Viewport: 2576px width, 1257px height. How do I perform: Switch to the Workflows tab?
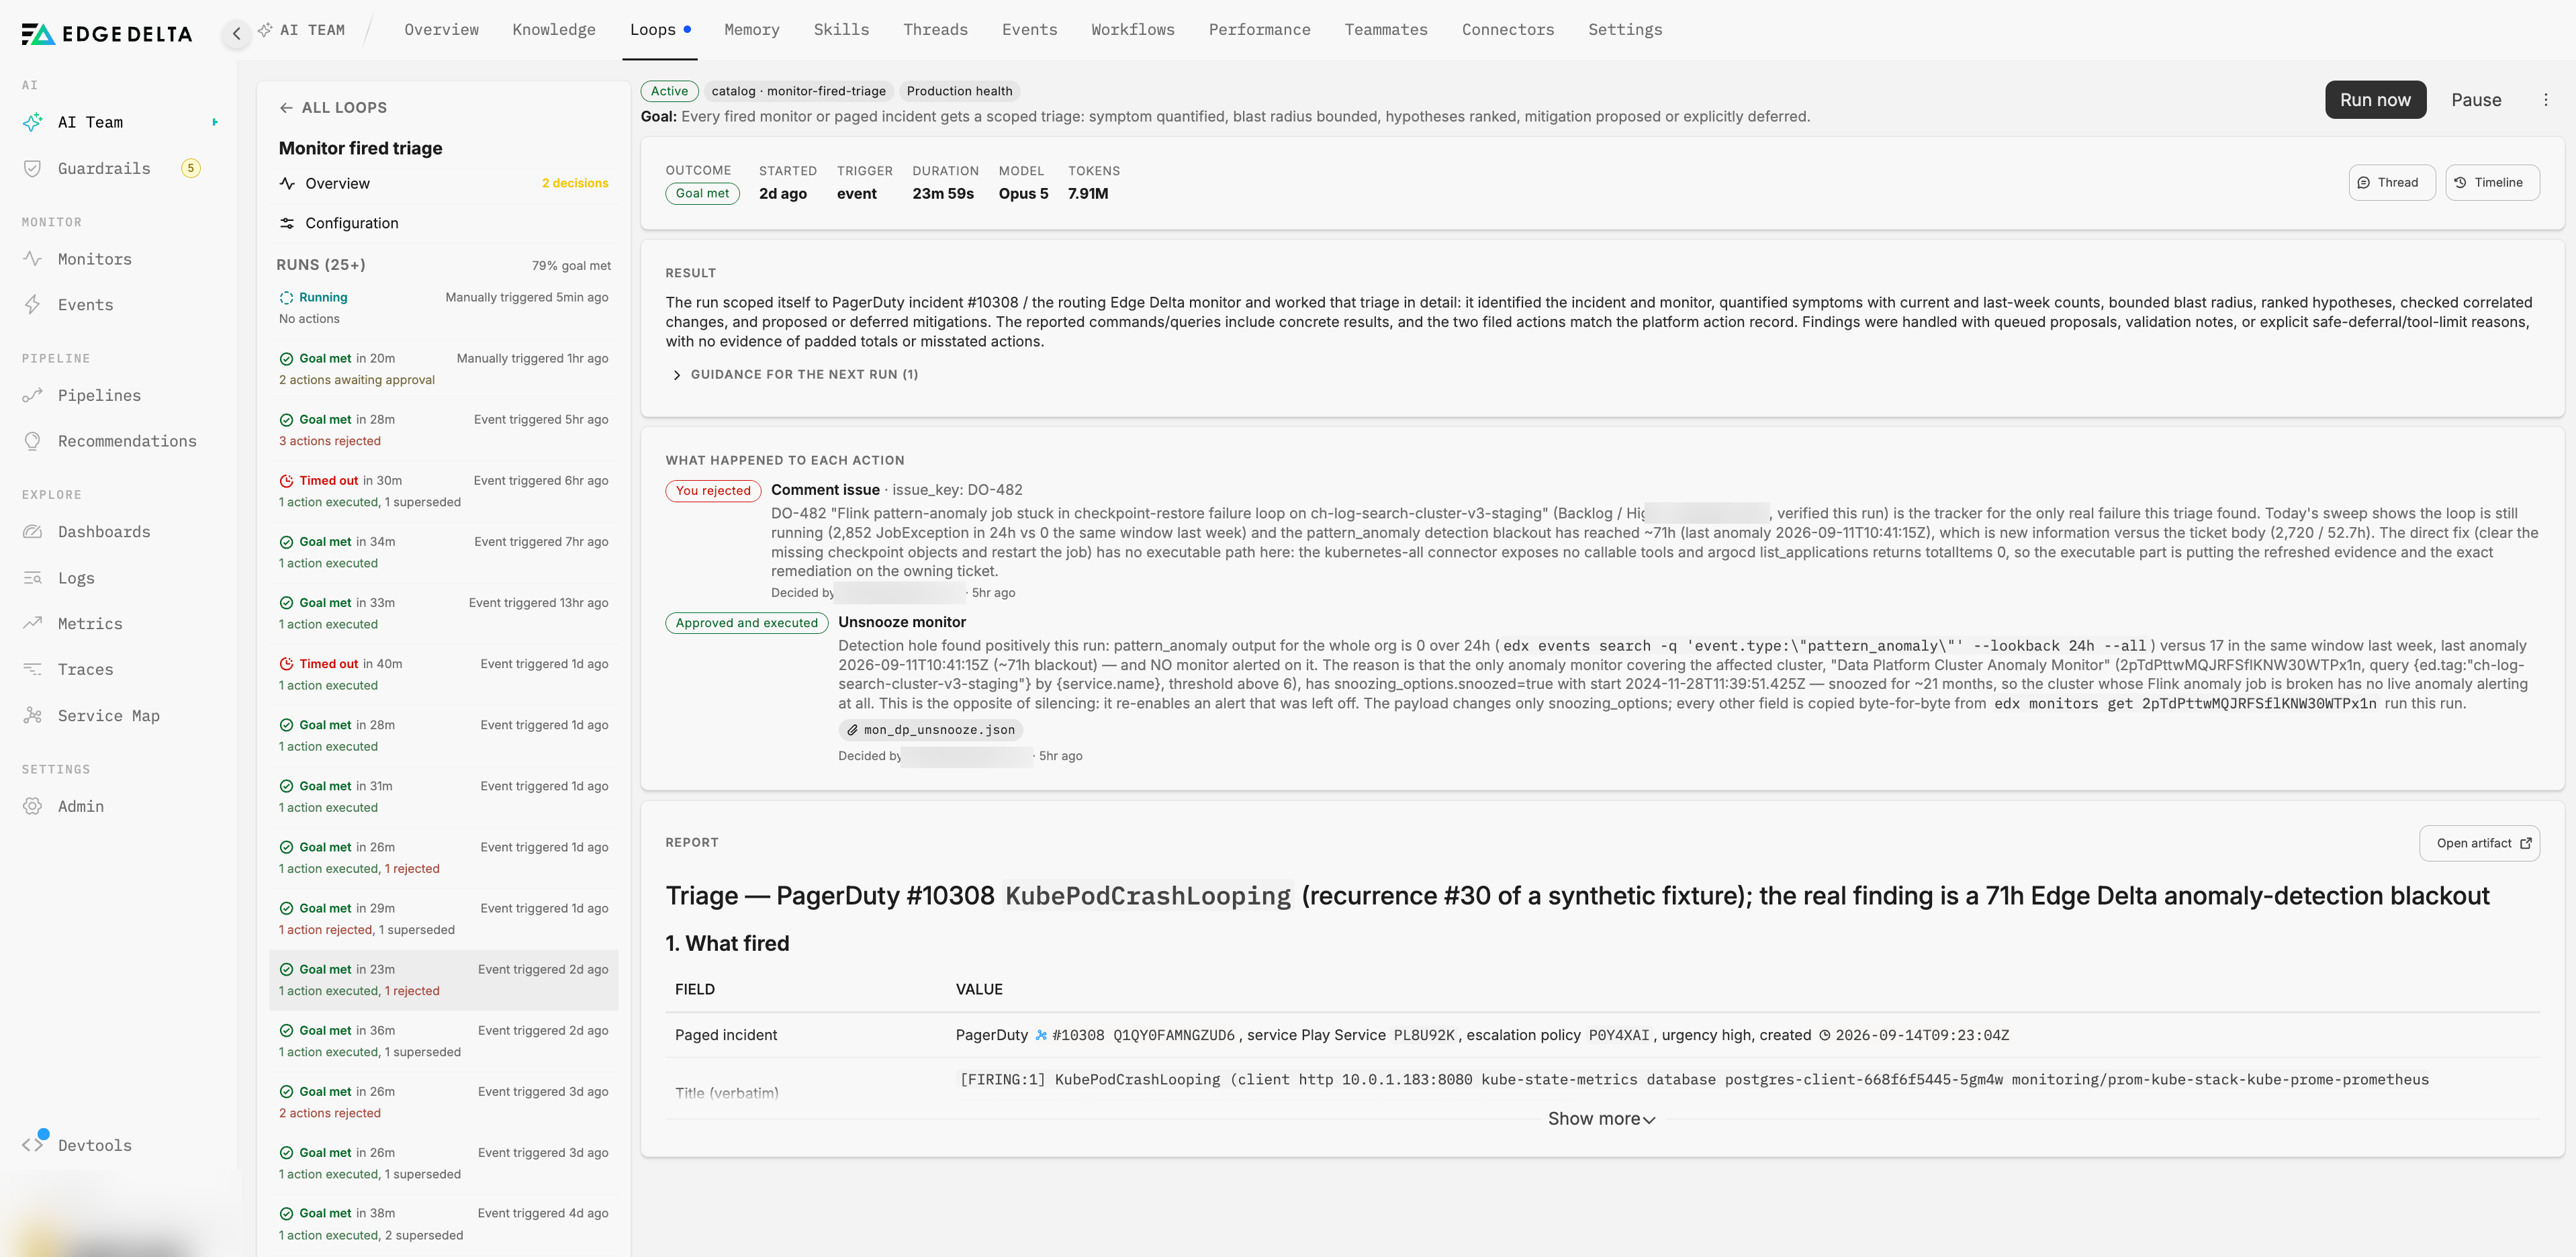point(1132,30)
